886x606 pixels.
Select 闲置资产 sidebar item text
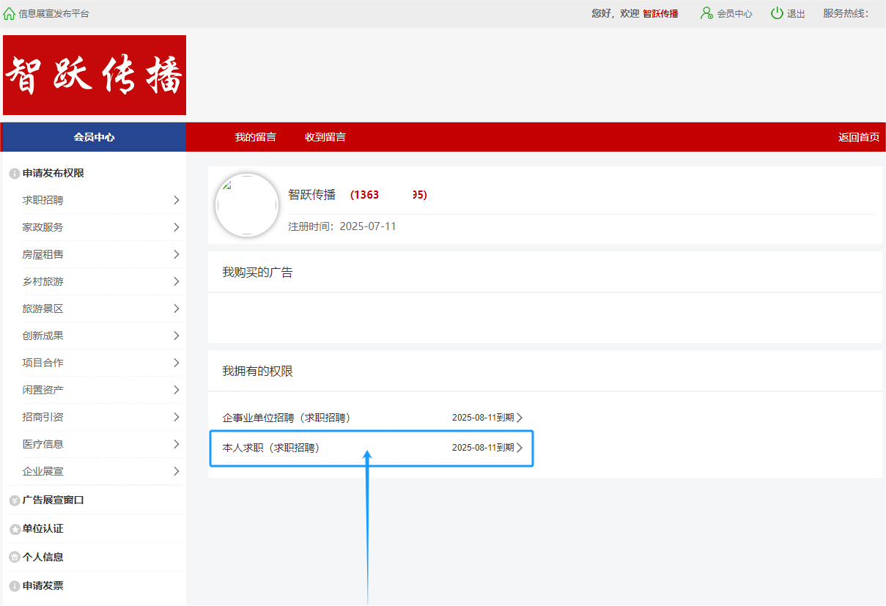coord(43,390)
